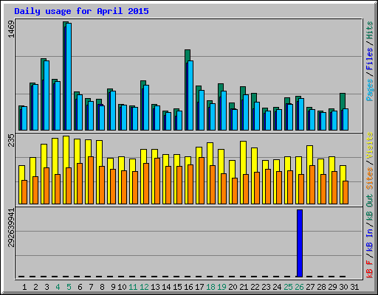The height and width of the screenshot is (295, 378).
Task: Click the green day 18 axis label
Action: pyautogui.click(x=210, y=287)
